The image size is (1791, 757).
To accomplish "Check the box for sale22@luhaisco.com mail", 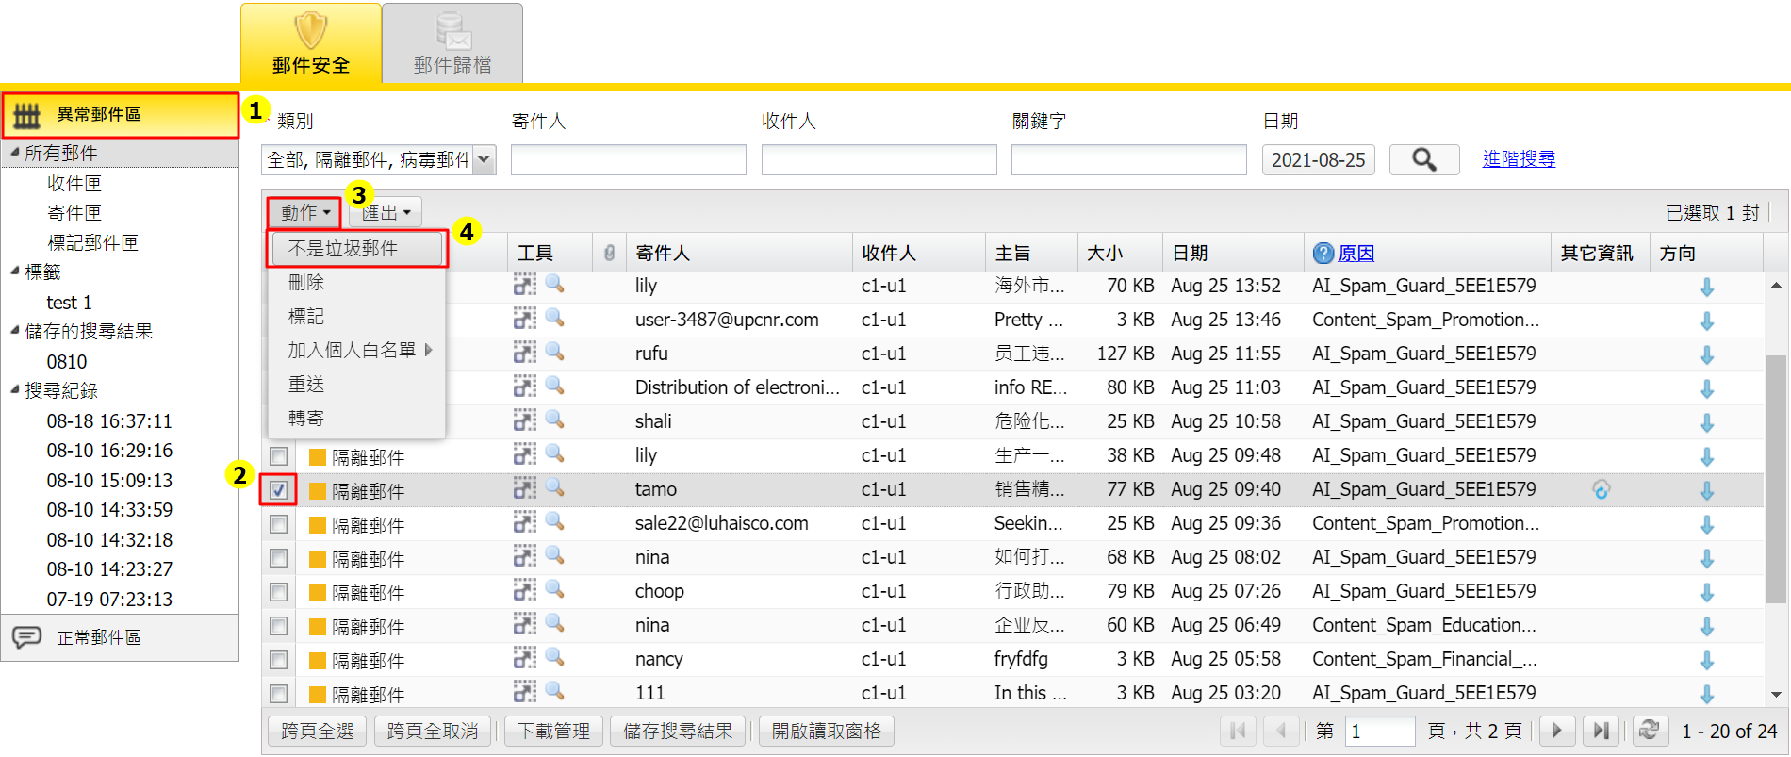I will (278, 524).
